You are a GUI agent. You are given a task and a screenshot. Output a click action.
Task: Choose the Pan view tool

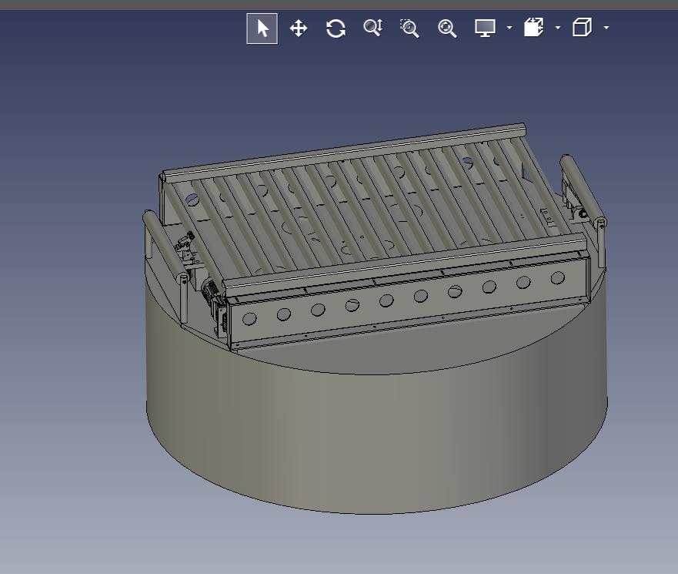(299, 29)
